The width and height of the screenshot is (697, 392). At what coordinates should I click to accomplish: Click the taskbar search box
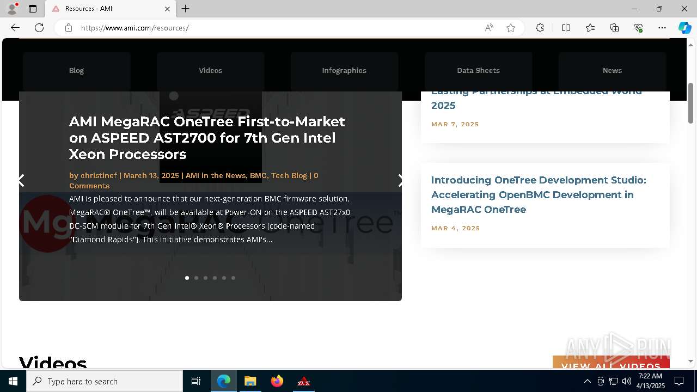pyautogui.click(x=105, y=381)
